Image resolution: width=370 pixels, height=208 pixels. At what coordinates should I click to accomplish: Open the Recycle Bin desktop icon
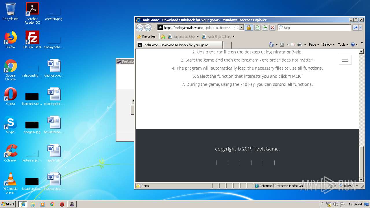point(10,12)
